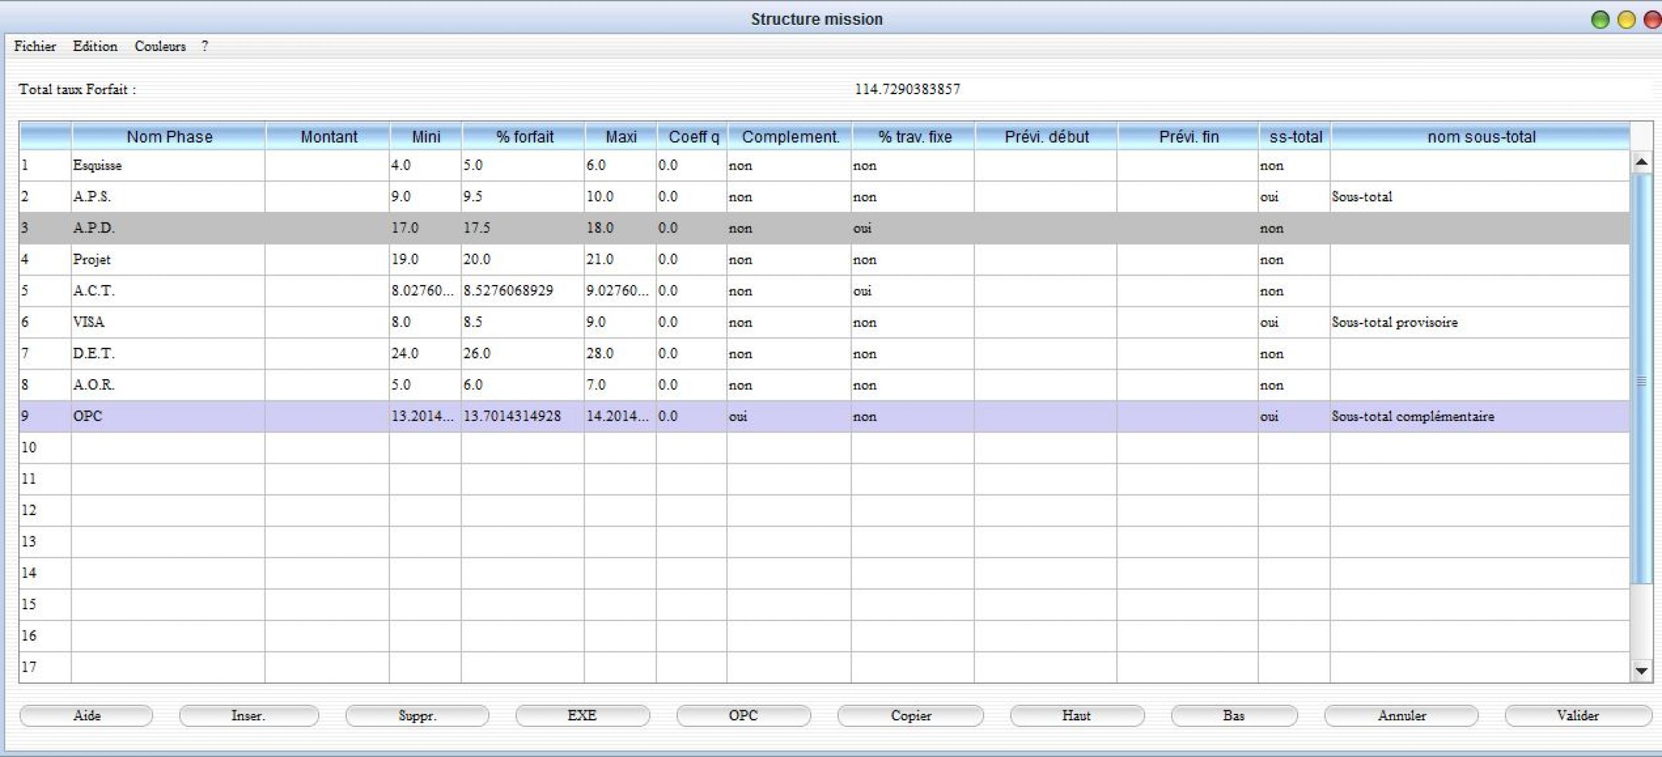
Task: Click the 13.7014314928 forfait cell
Action: tap(523, 416)
